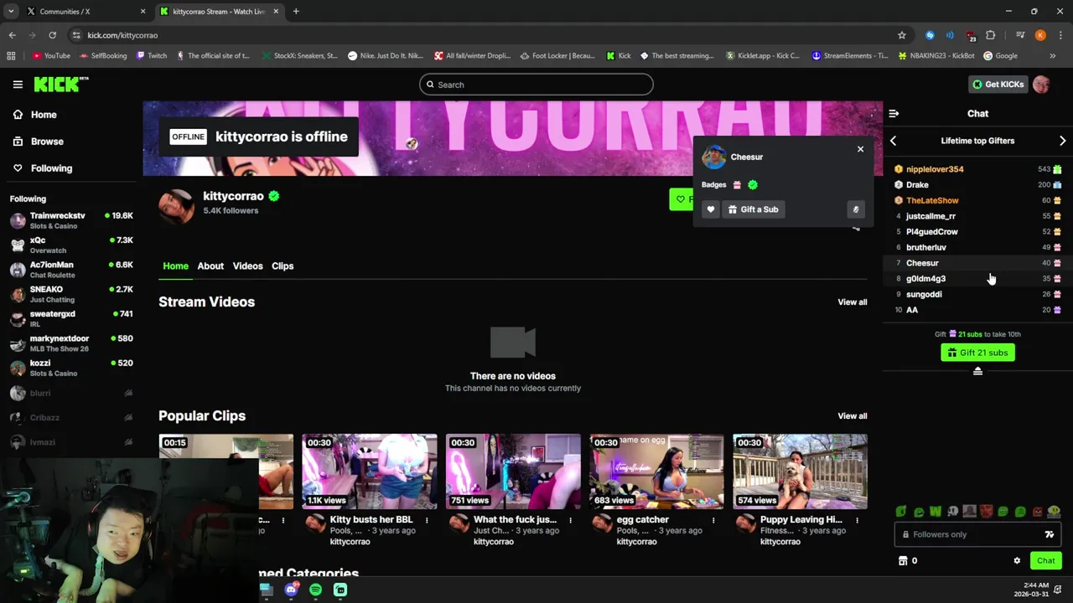This screenshot has height=603, width=1073.
Task: Open the Chrome extensions puzzle icon
Action: (991, 35)
